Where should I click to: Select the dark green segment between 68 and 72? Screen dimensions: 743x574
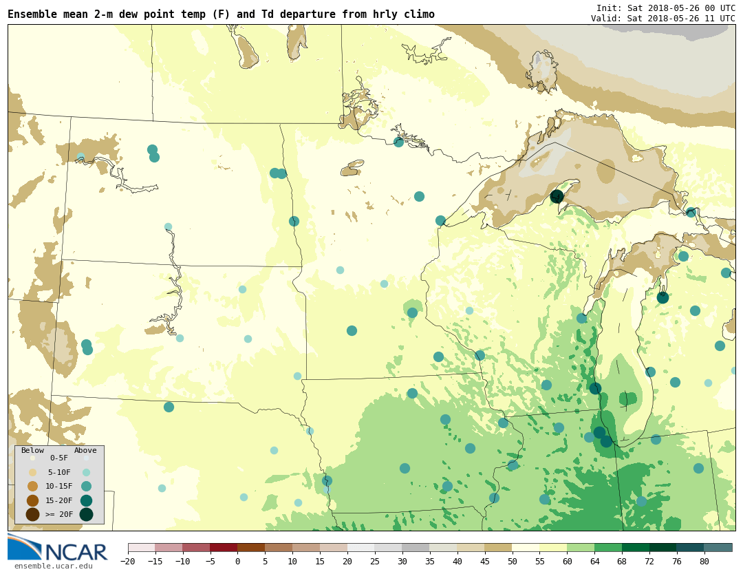pos(636,548)
